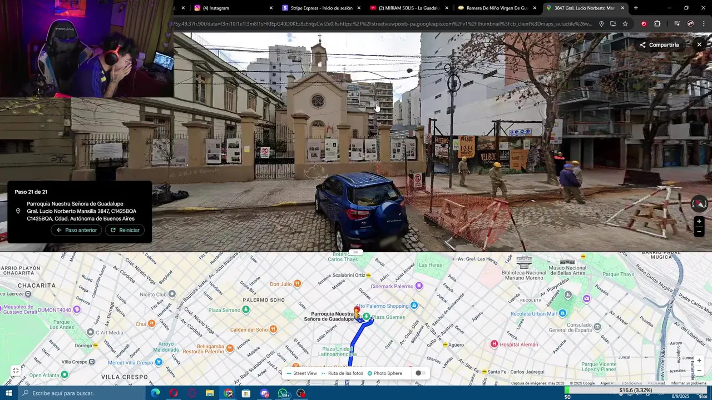Viewport: 712px width, 400px height.
Task: Click the Informar un problema link
Action: 688,383
